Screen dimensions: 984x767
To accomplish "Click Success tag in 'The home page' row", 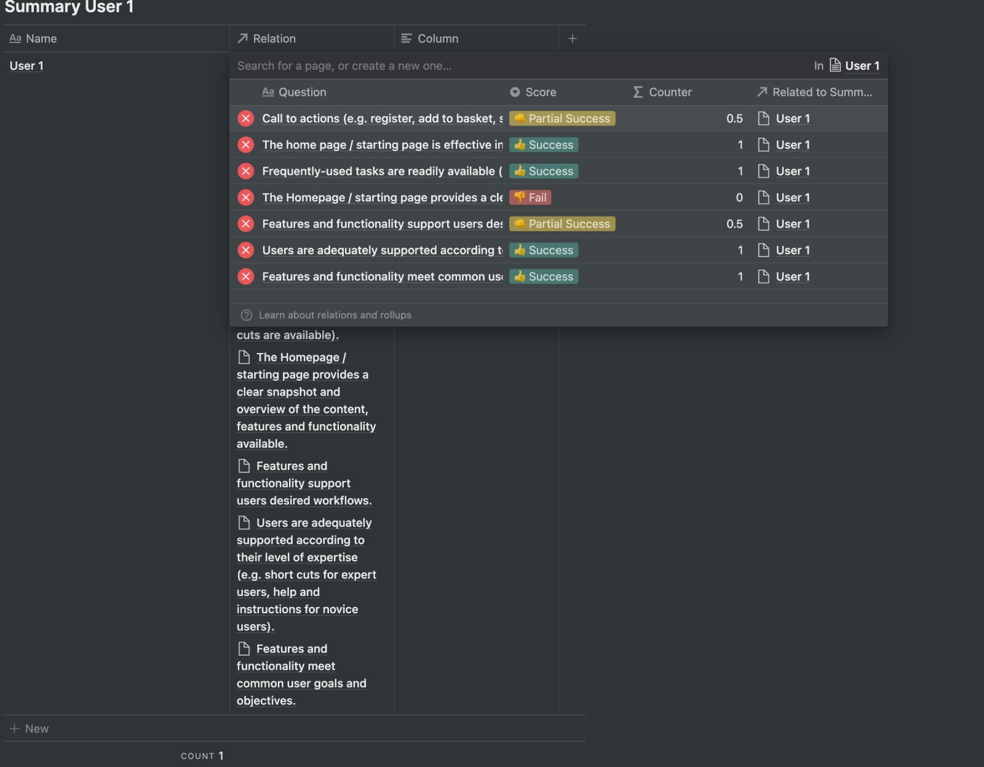I will pyautogui.click(x=544, y=145).
